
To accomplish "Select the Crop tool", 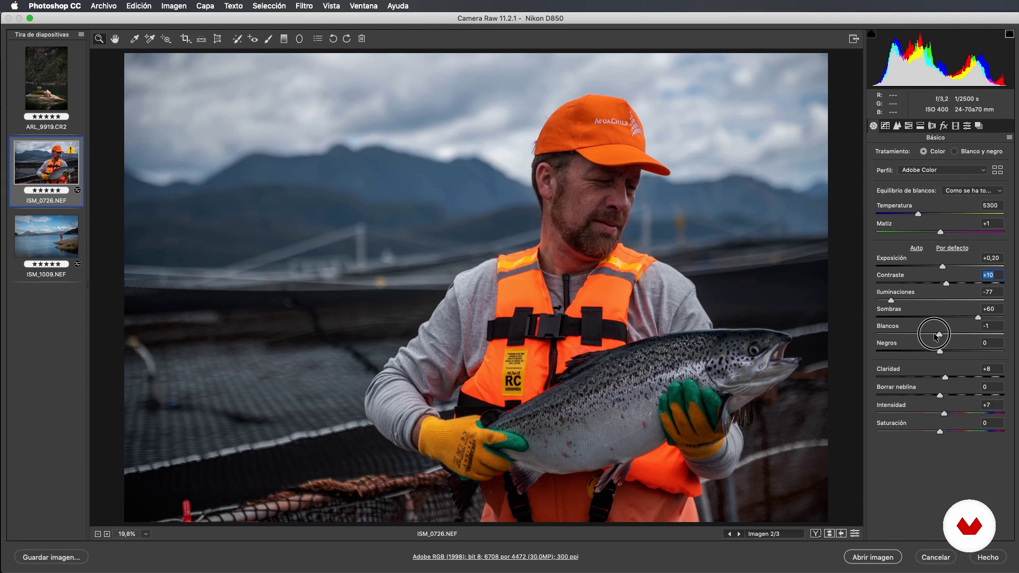I will click(185, 39).
